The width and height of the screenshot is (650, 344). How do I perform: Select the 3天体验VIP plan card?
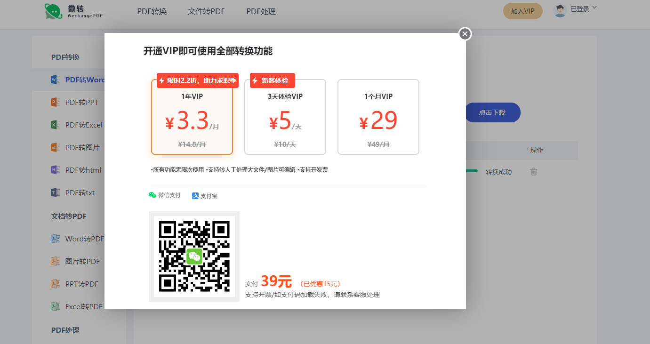[285, 117]
